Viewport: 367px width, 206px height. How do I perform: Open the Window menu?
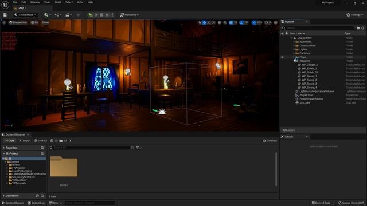coord(35,2)
